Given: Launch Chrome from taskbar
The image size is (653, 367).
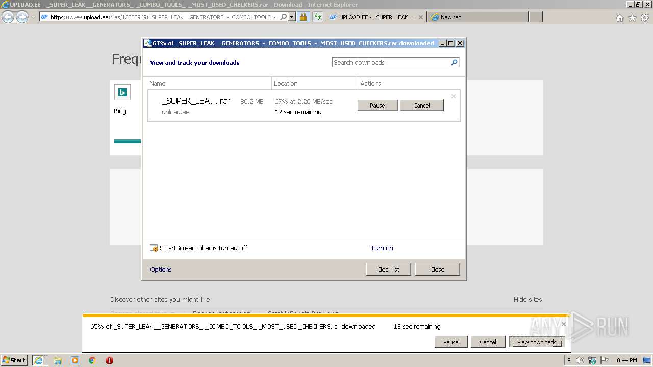Looking at the screenshot, I should point(92,360).
